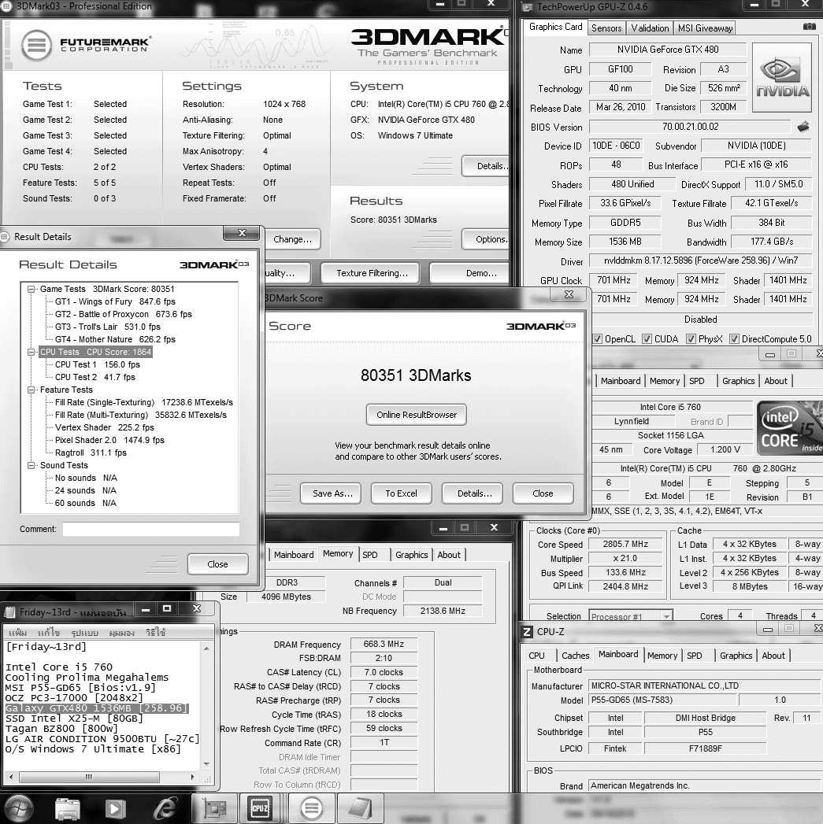The height and width of the screenshot is (824, 823).
Task: Open Internet Explorer from the taskbar
Action: [165, 809]
